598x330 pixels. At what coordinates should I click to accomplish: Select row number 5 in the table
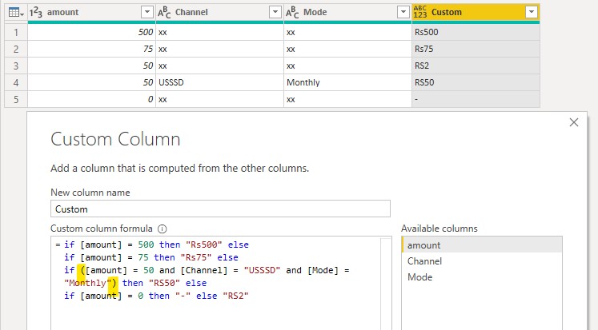click(x=16, y=99)
